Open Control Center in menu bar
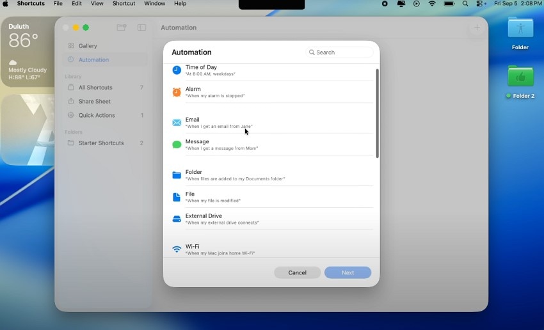This screenshot has height=330, width=544. point(481,3)
